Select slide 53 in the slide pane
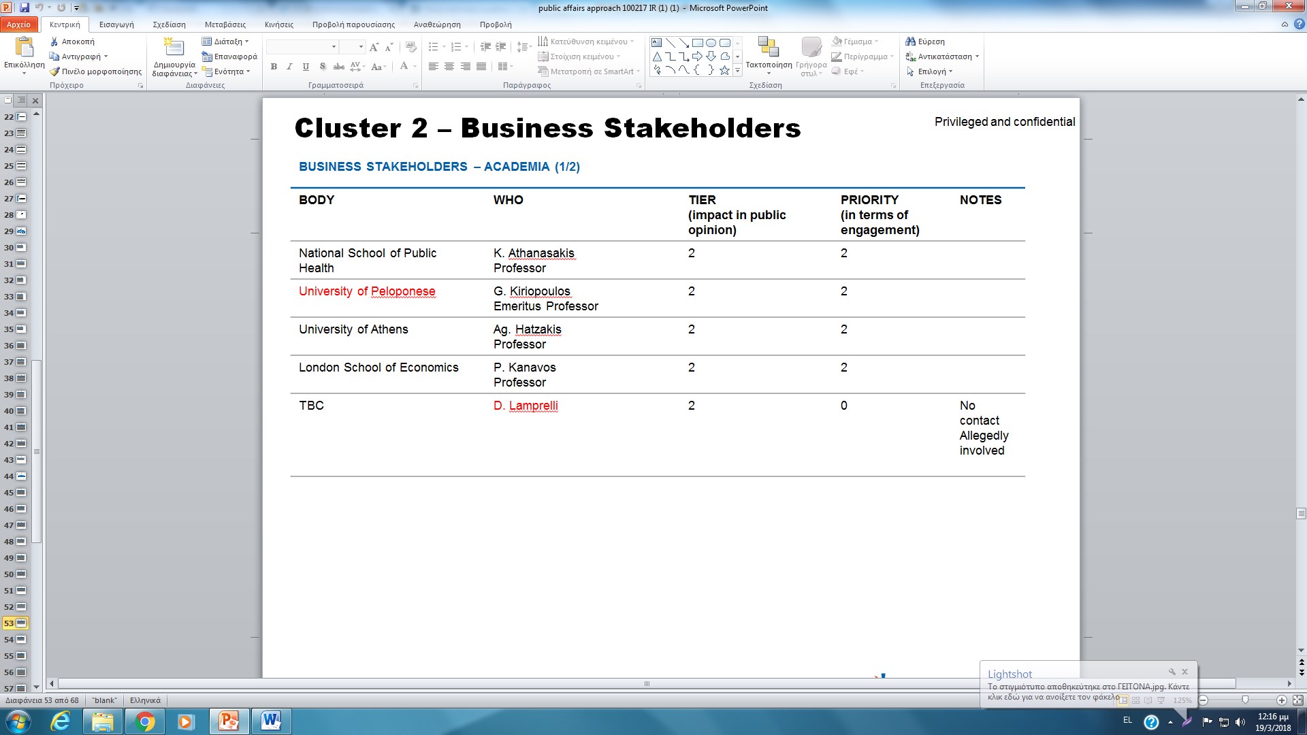The image size is (1307, 735). coord(15,623)
